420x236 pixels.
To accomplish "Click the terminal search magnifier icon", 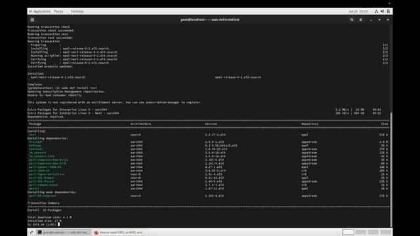I will pyautogui.click(x=352, y=20).
